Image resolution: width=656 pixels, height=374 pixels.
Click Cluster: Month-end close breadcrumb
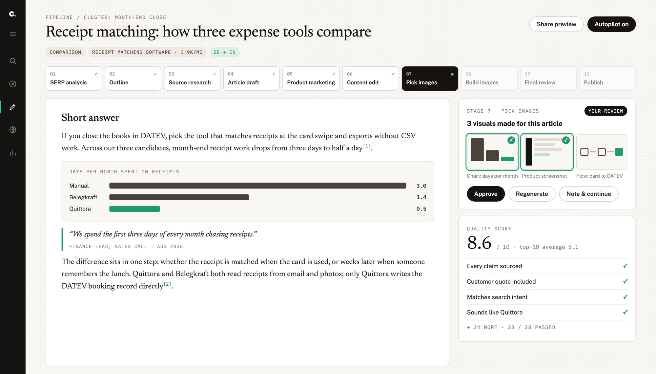tap(125, 17)
